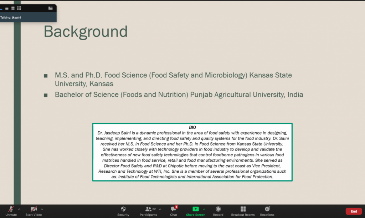Swap shared screen with video icon
Viewport: 365px width, 218px height.
pyautogui.click(x=51, y=8)
